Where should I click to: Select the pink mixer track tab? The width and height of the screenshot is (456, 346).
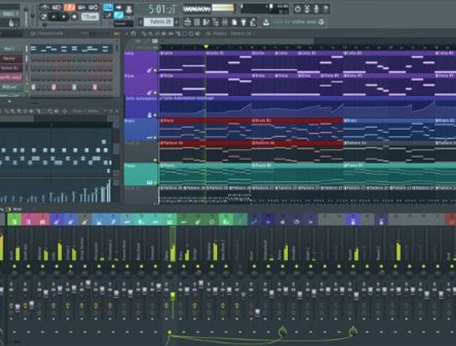28,219
